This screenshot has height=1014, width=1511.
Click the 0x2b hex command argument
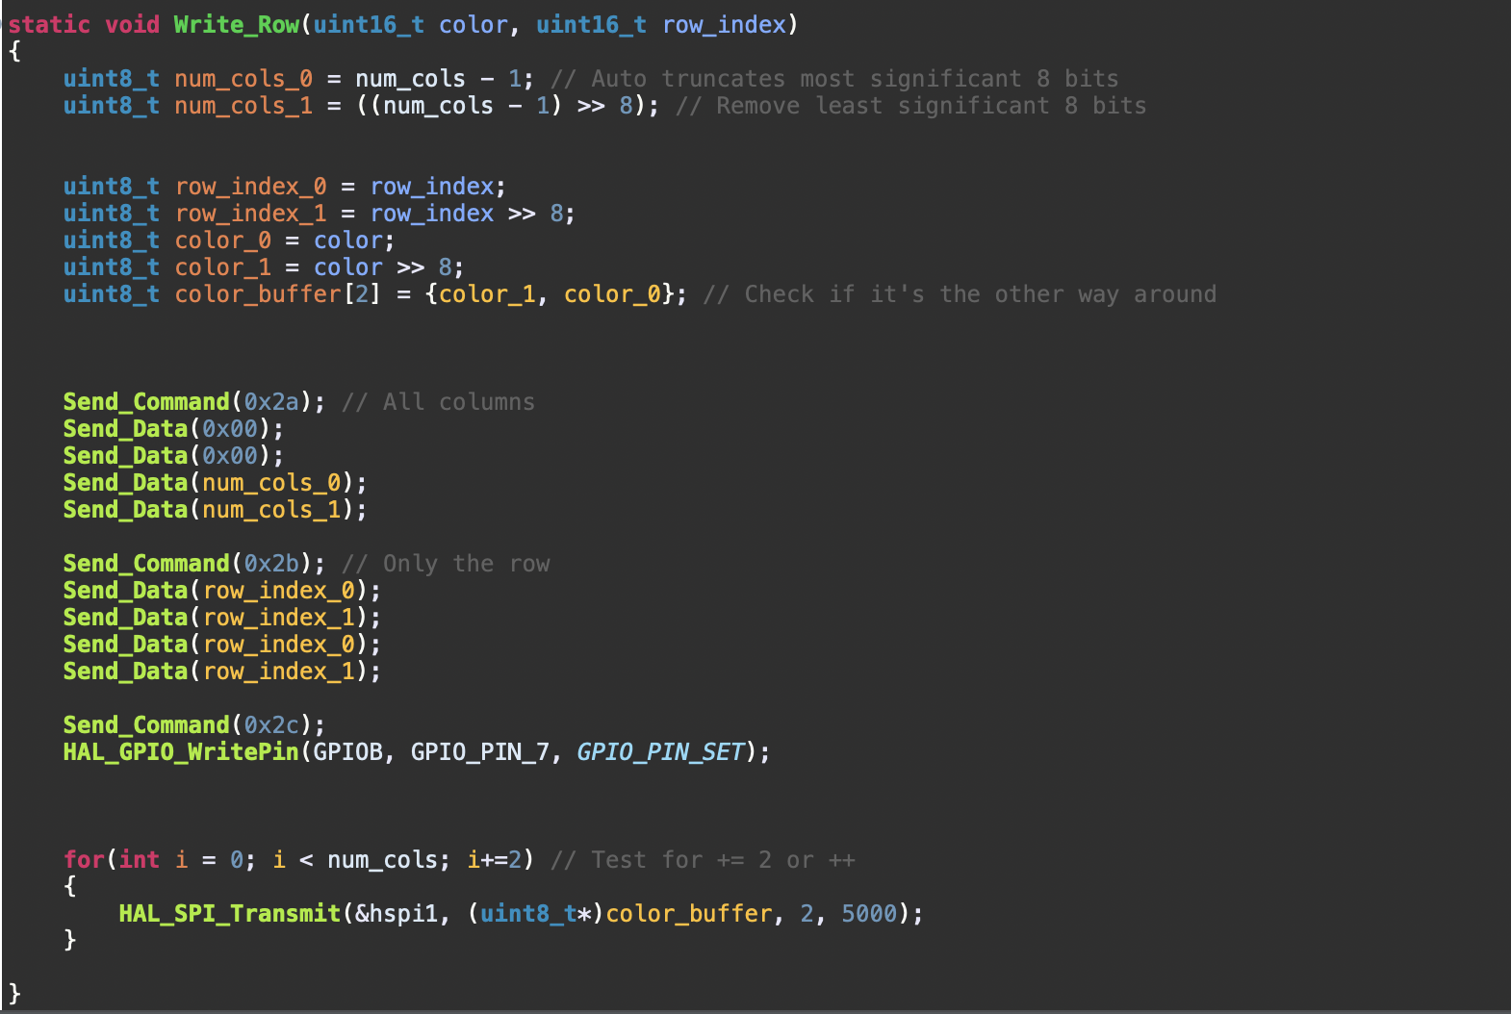coord(271,564)
